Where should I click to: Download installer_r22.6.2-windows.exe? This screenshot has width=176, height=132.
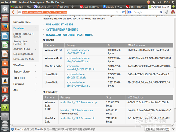point(77,110)
